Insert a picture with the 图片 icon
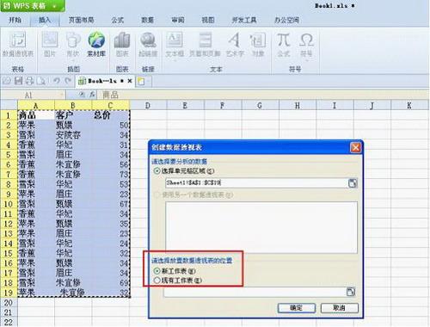 click(x=50, y=45)
